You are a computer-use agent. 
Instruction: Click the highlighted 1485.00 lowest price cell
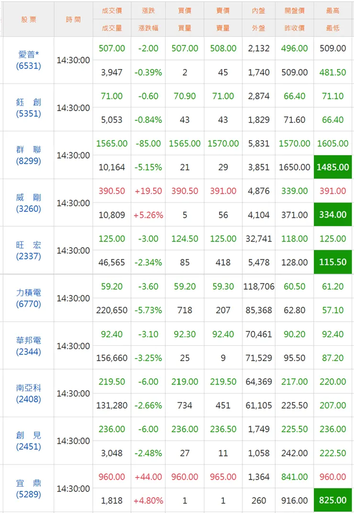pyautogui.click(x=332, y=167)
